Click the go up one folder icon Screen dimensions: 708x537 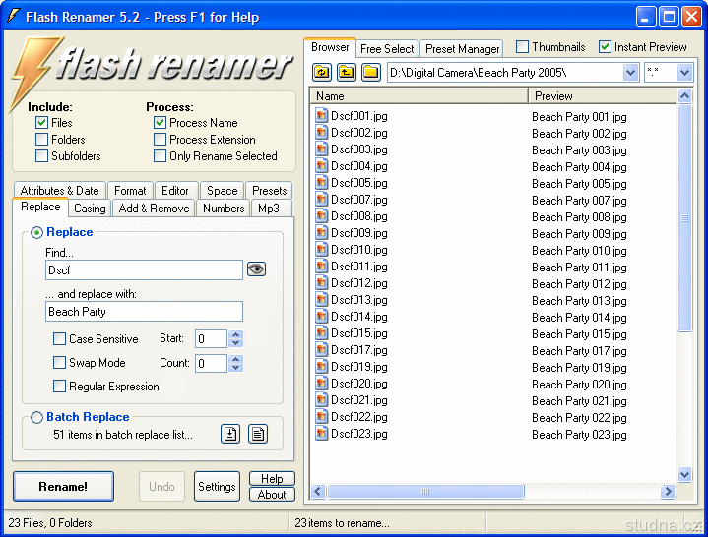[346, 72]
